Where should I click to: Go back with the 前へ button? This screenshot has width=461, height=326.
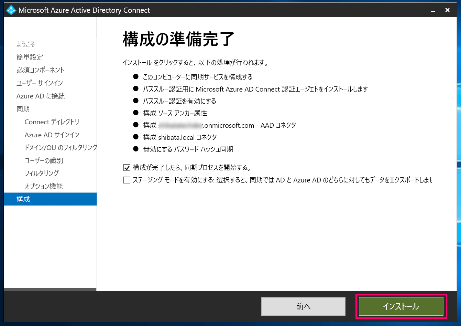tap(303, 306)
